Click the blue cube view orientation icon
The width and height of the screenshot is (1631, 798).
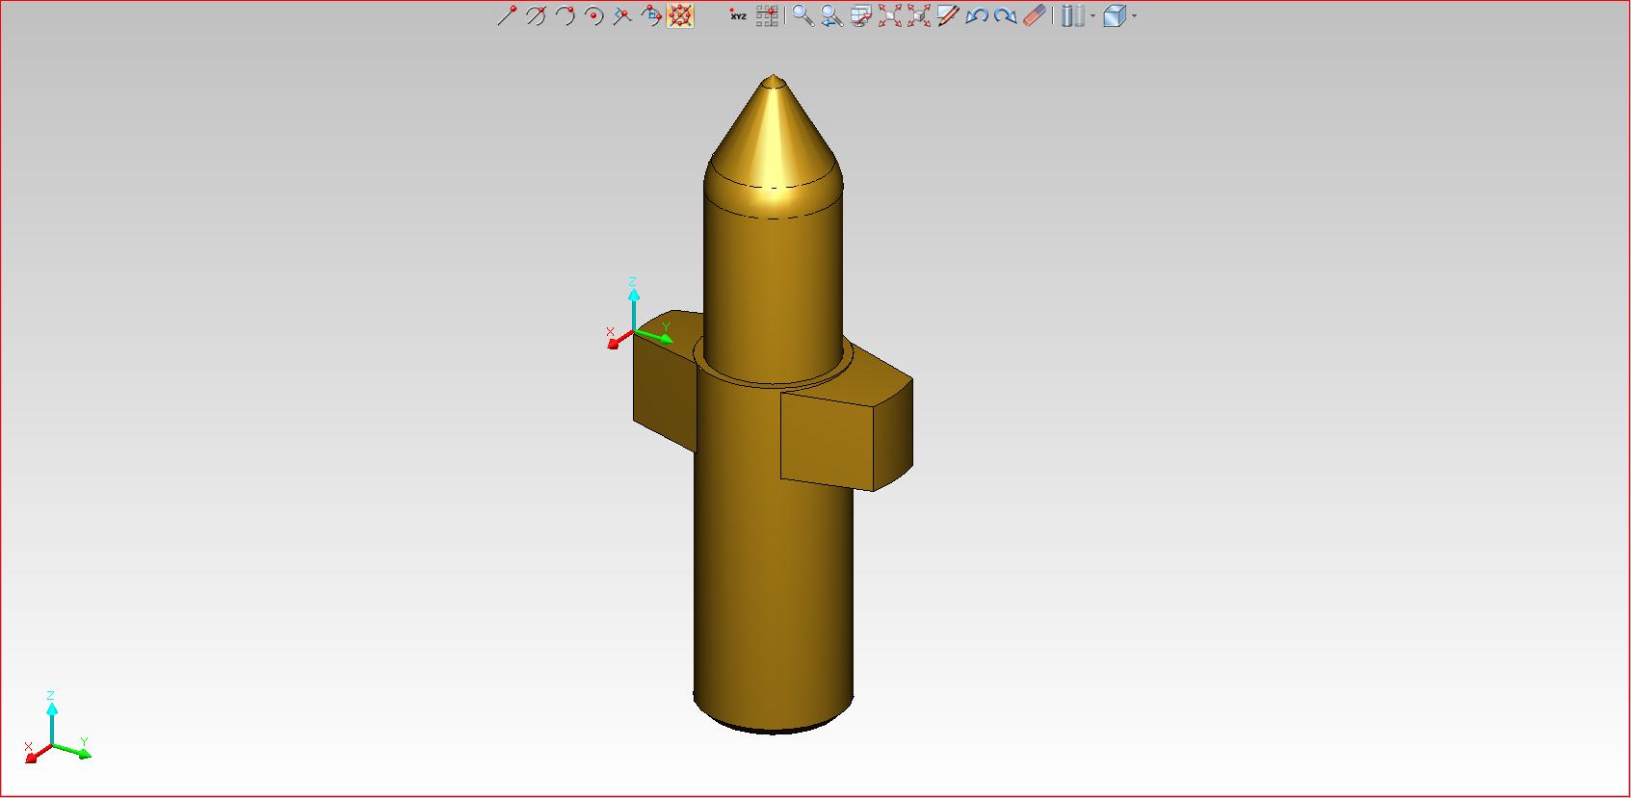(x=1115, y=15)
